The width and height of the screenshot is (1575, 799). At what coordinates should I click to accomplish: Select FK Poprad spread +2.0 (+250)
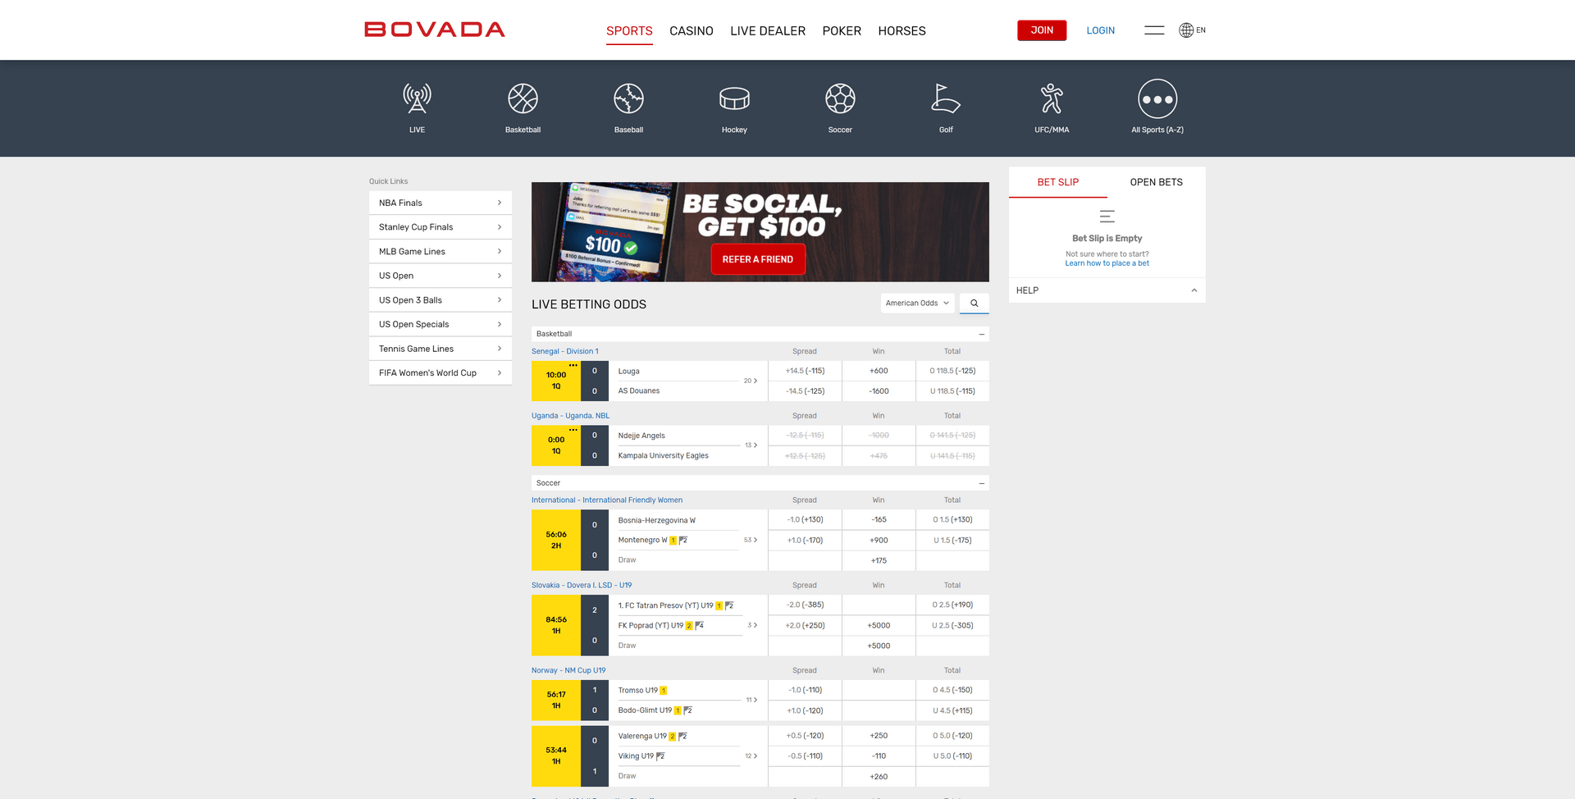(x=805, y=625)
